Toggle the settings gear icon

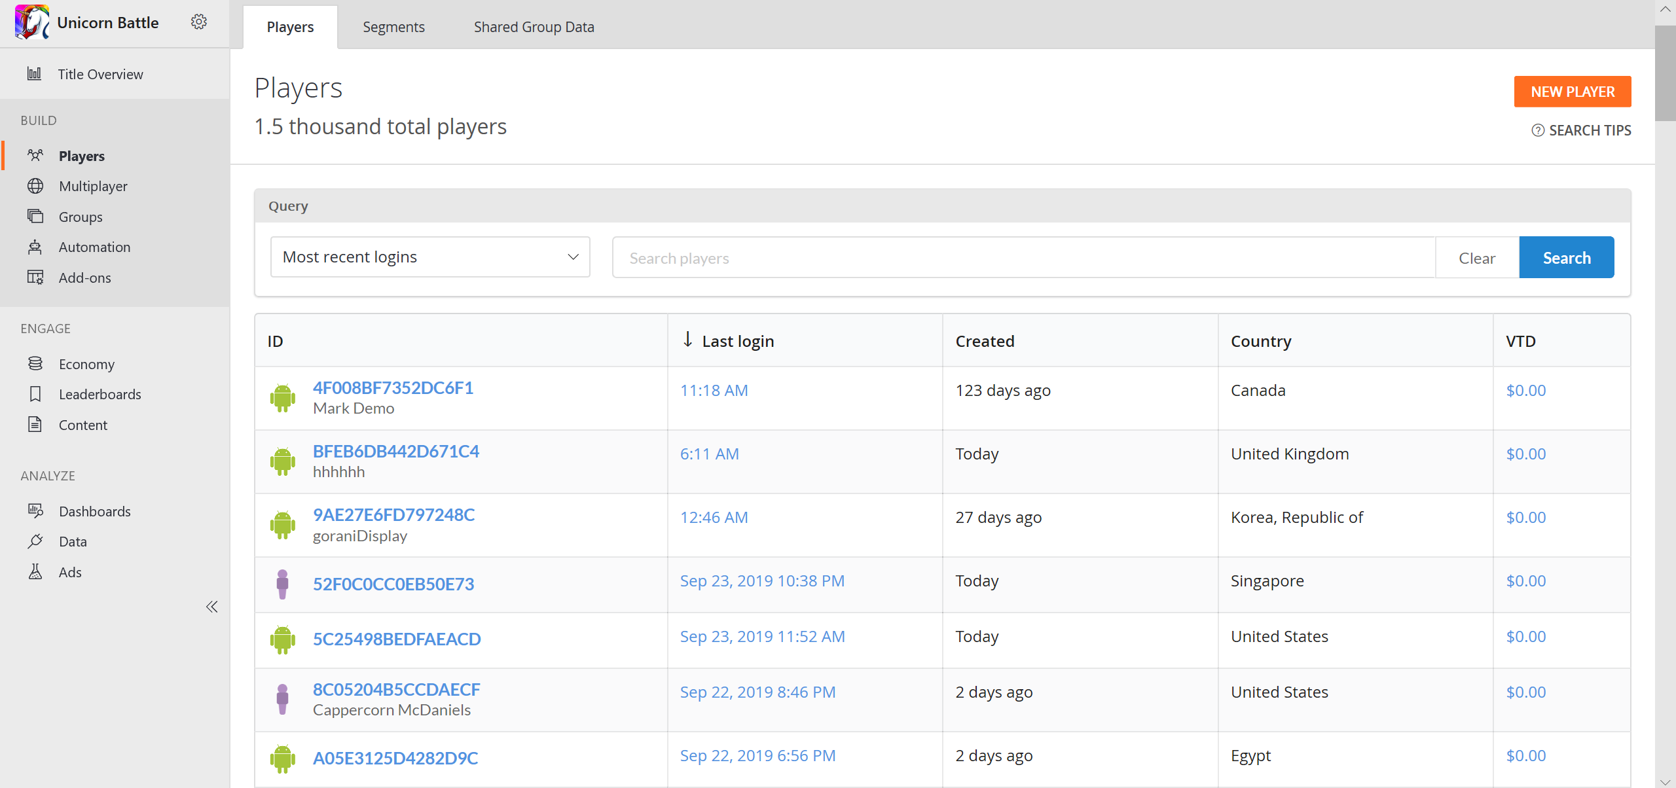[199, 22]
